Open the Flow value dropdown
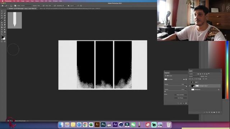This screenshot has height=129, width=230. point(50,6)
